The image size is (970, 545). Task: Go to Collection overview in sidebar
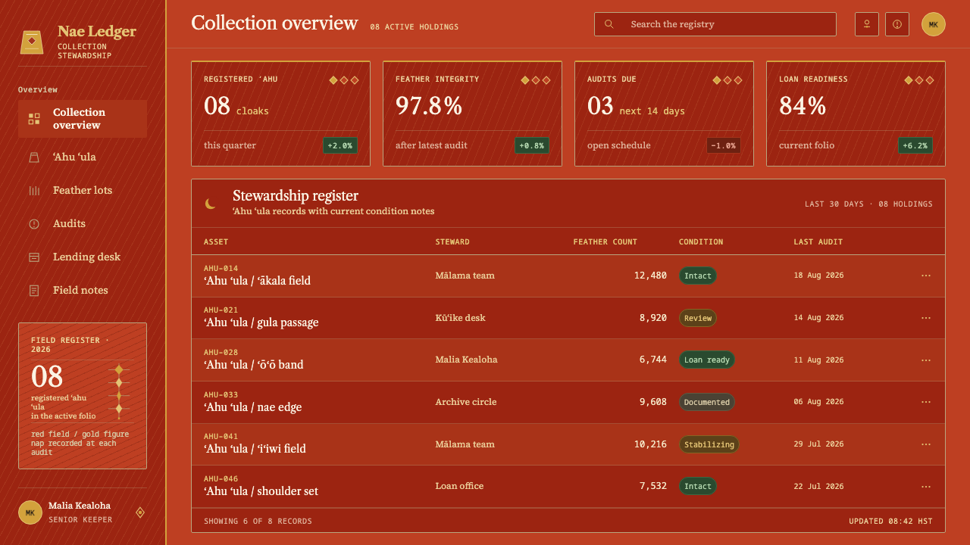83,119
